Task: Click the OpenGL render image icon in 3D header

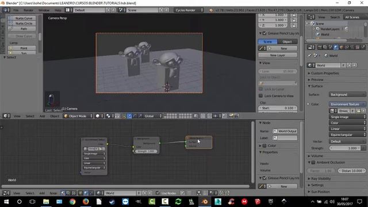Action: 231,116
